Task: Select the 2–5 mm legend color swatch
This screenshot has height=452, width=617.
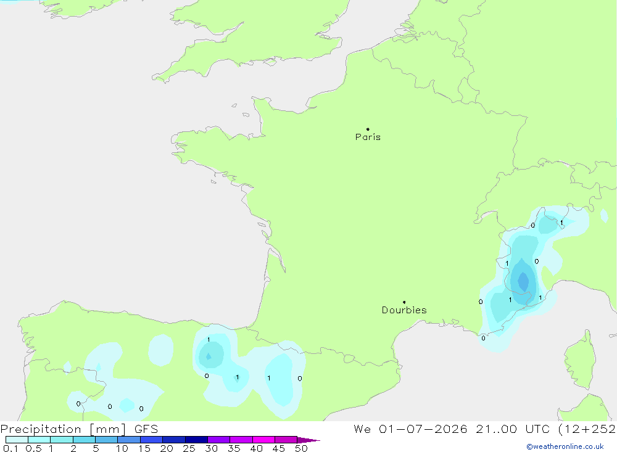Action: [84, 440]
